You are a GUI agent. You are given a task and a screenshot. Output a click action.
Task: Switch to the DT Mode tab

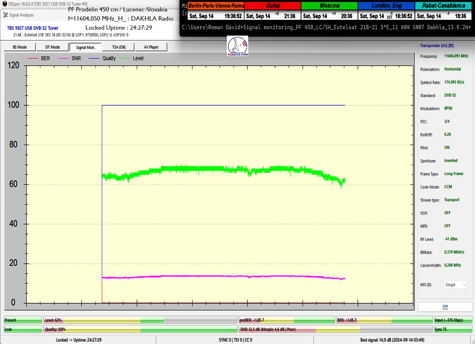52,47
